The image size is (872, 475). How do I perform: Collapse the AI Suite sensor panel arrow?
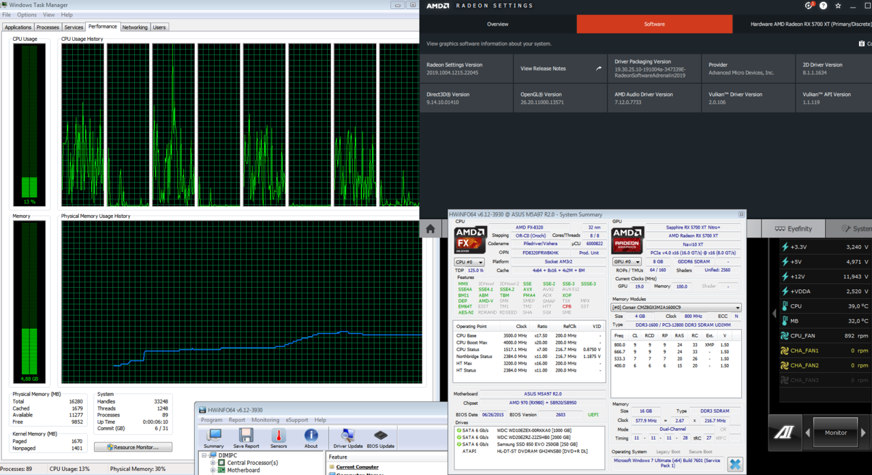point(773,314)
